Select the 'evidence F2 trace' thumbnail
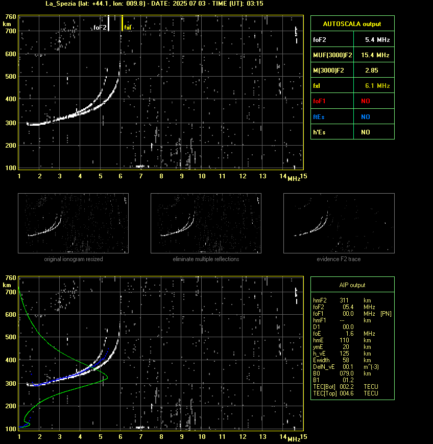This screenshot has width=433, height=444. click(339, 223)
